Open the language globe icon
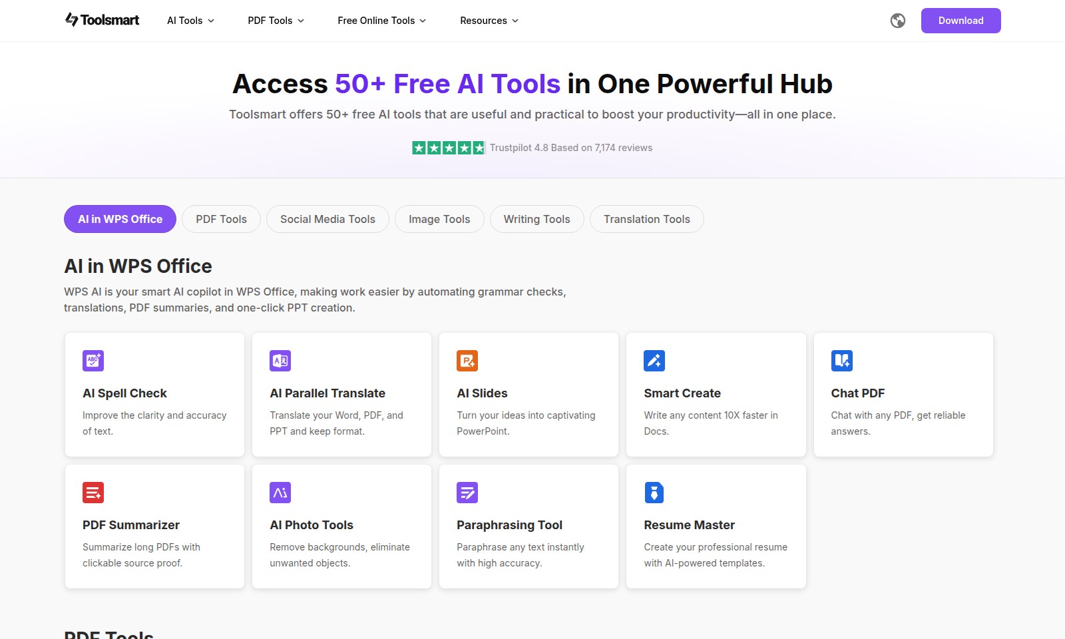The image size is (1065, 639). (898, 21)
